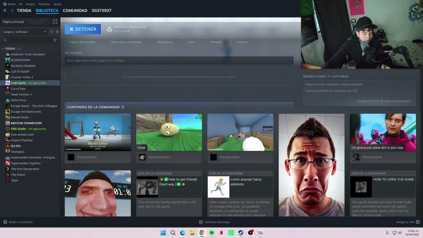Open Counter-Strike 2 library entry
The width and height of the screenshot is (423, 238).
[22, 77]
